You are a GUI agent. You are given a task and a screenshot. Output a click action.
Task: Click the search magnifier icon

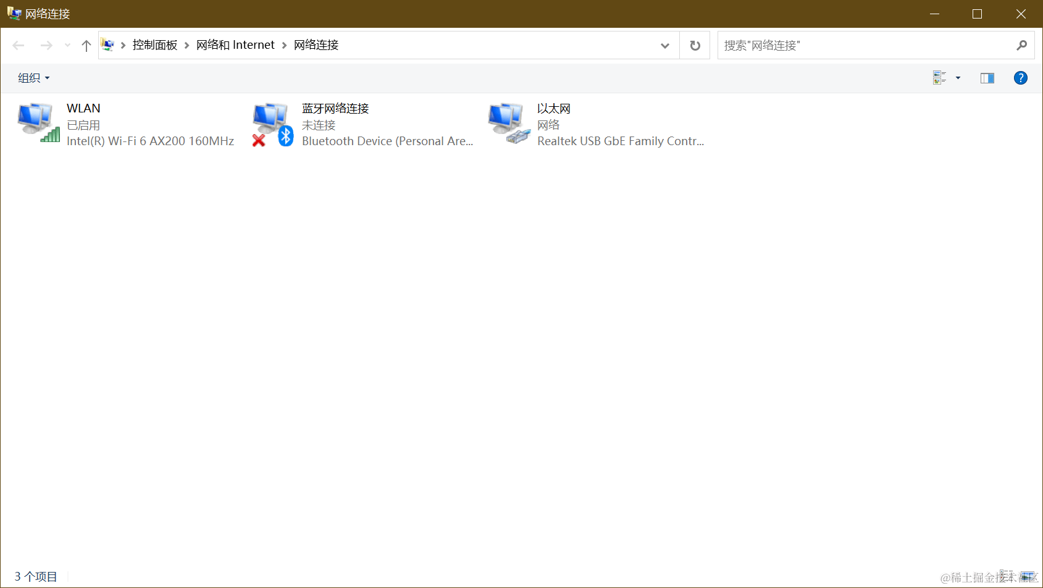pos(1022,45)
